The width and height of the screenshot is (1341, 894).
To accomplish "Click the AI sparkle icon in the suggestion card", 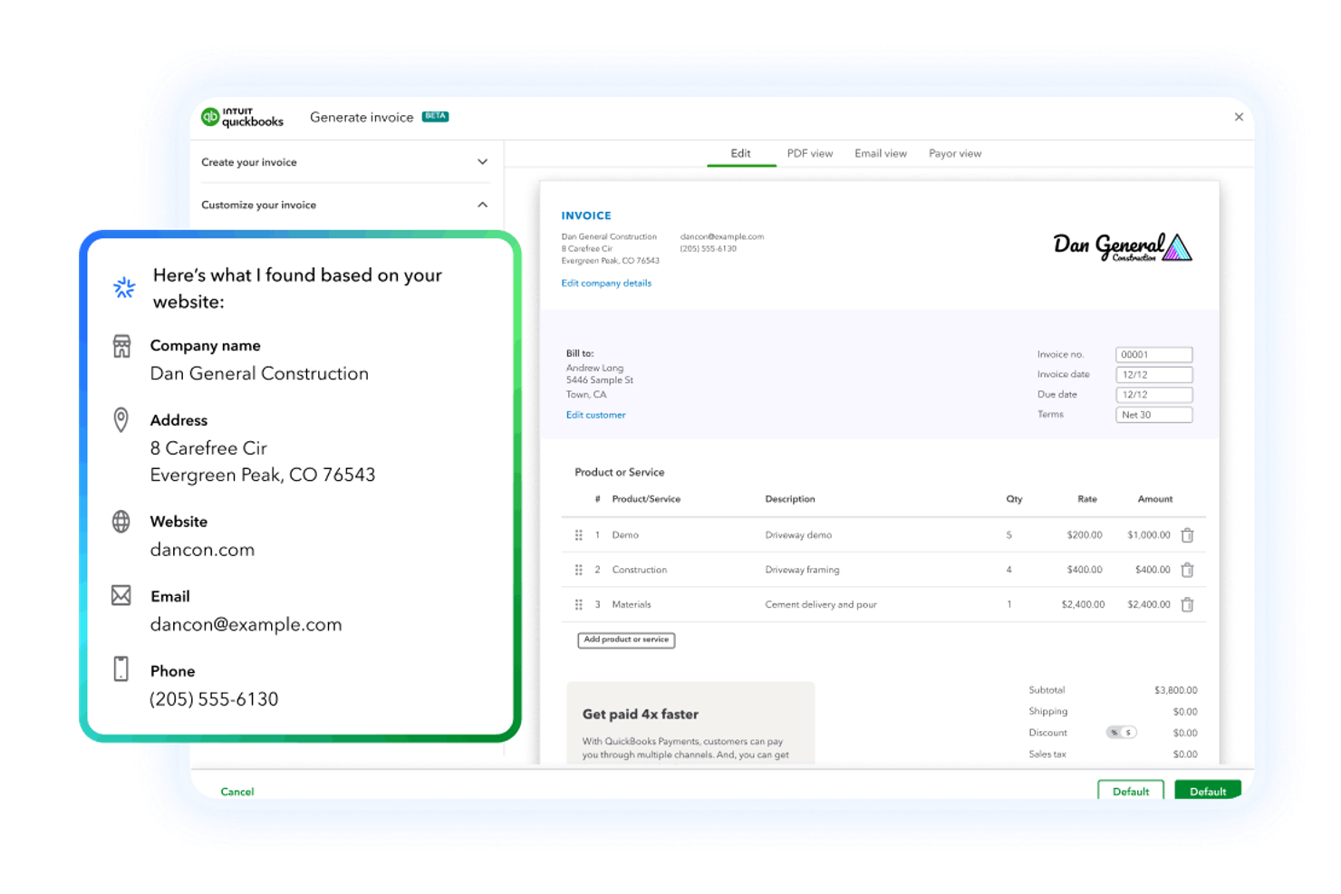I will click(123, 287).
